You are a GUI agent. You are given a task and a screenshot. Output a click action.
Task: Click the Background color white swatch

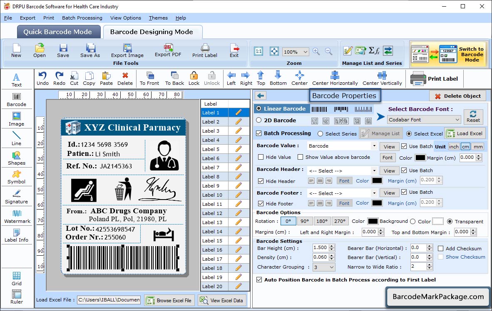click(x=438, y=221)
